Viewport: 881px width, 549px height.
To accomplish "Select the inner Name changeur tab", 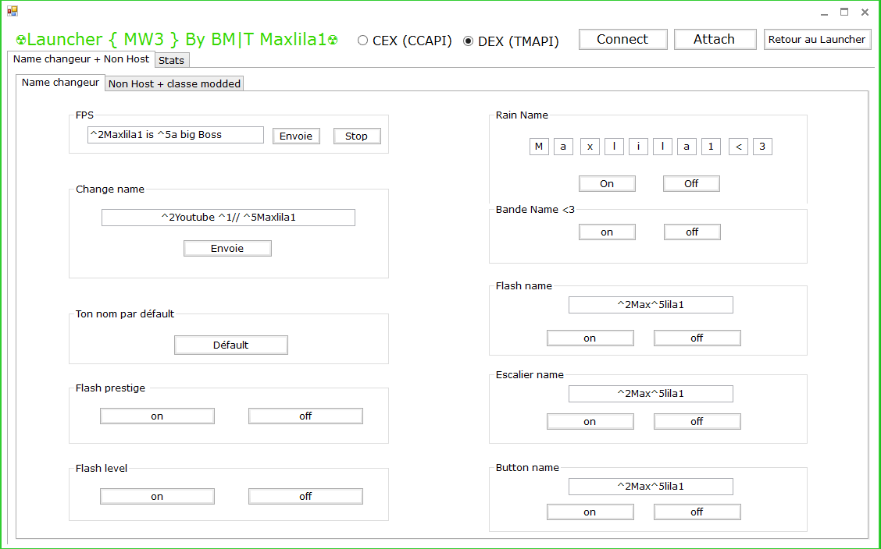I will point(61,83).
